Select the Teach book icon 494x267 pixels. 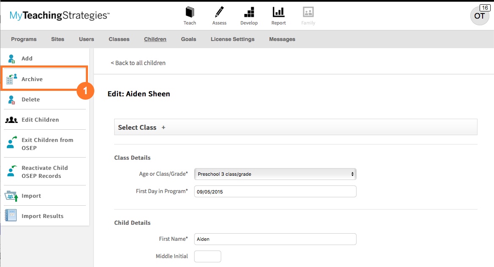(189, 12)
